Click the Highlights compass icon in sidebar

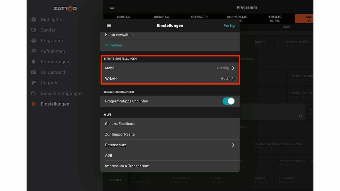tap(34, 20)
